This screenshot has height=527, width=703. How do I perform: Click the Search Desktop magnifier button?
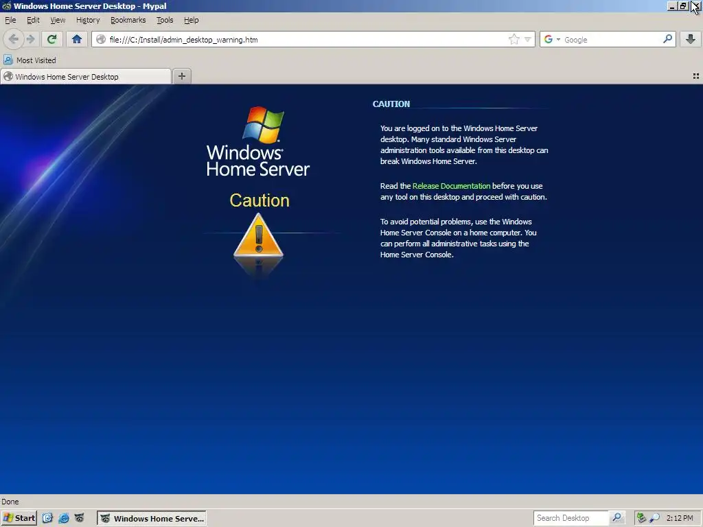pyautogui.click(x=617, y=518)
